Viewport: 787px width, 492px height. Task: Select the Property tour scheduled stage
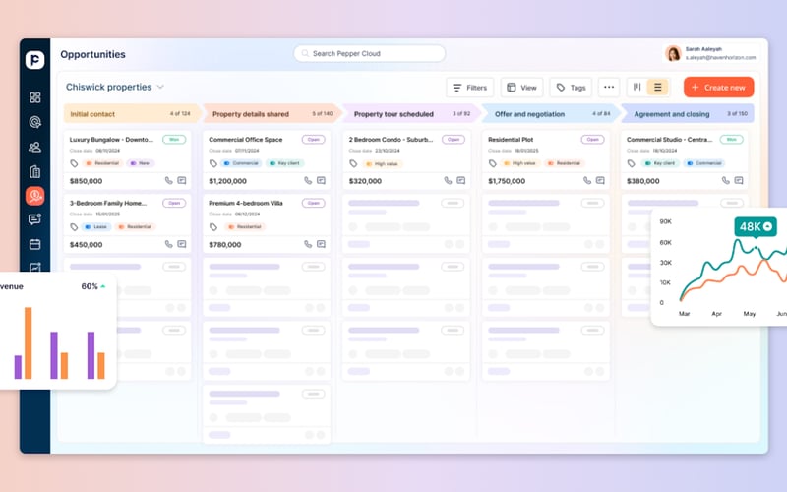pos(411,114)
